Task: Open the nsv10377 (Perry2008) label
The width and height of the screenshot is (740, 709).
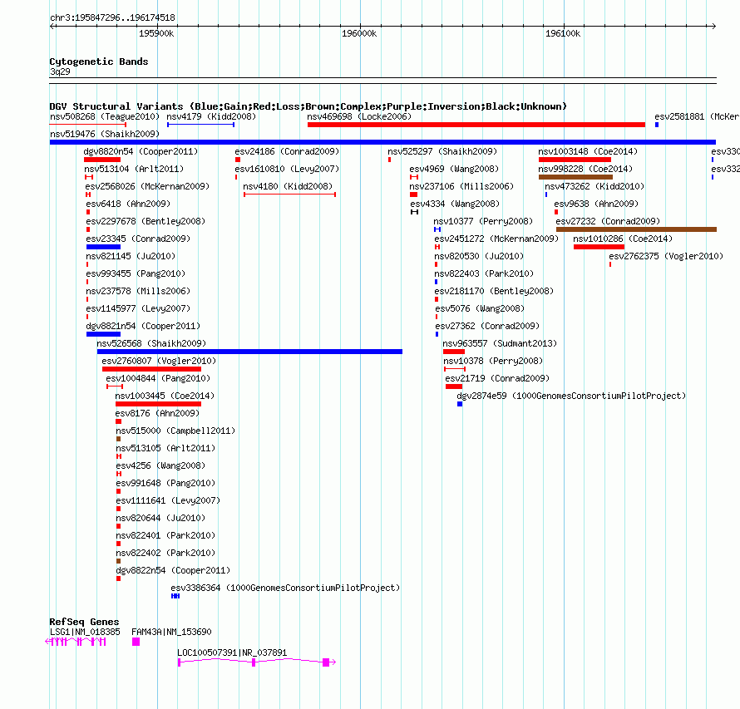Action: (483, 221)
